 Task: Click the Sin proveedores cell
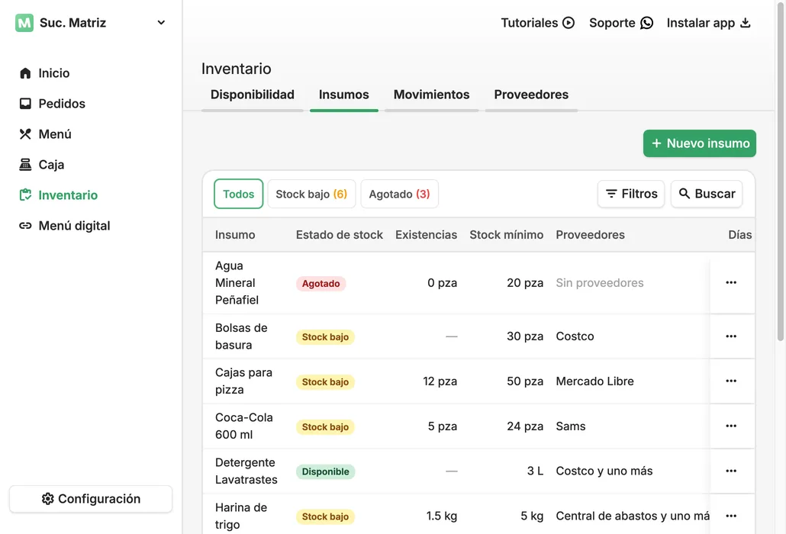[x=600, y=283]
